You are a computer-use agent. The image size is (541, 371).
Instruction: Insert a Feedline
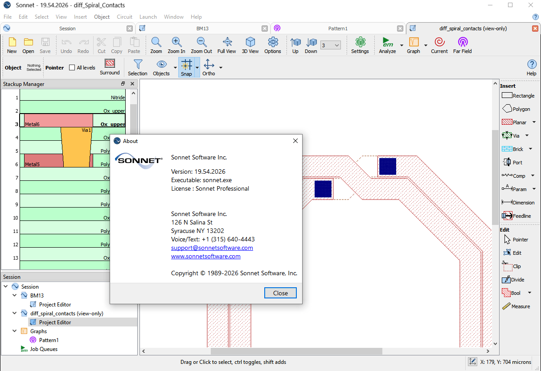(516, 216)
